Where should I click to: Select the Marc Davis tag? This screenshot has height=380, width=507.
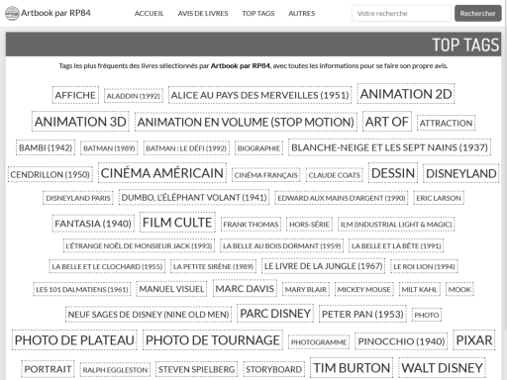[x=245, y=289]
